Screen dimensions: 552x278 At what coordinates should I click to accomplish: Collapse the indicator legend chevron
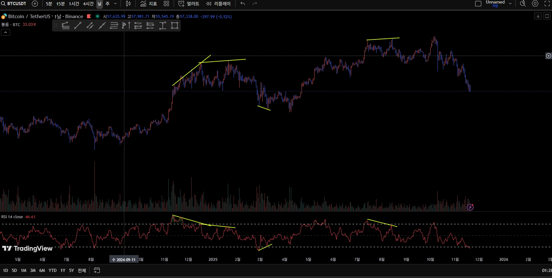[6, 32]
